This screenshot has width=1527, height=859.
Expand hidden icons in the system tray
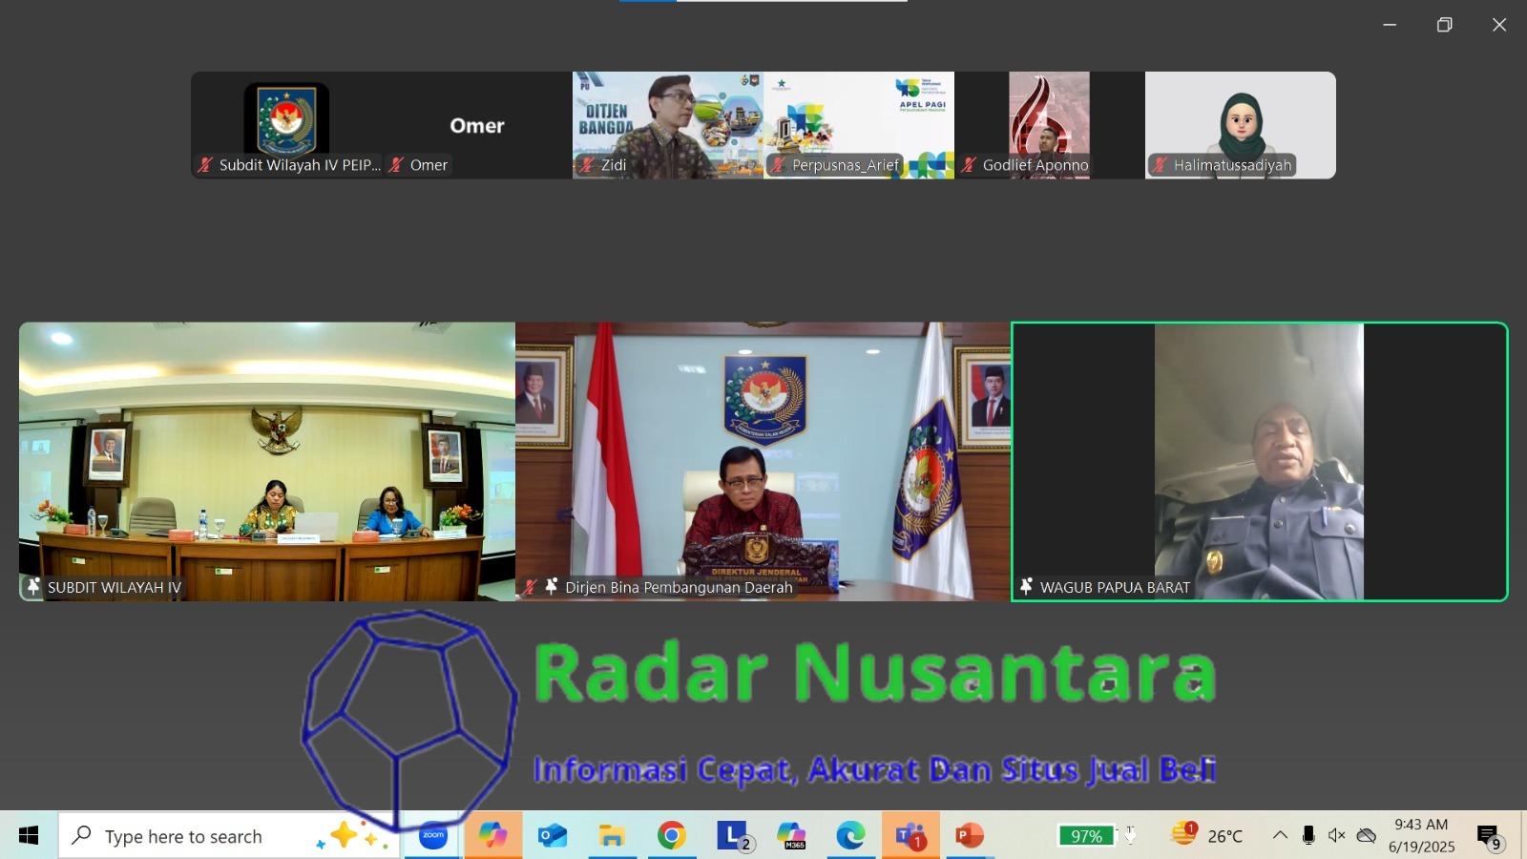tap(1282, 835)
